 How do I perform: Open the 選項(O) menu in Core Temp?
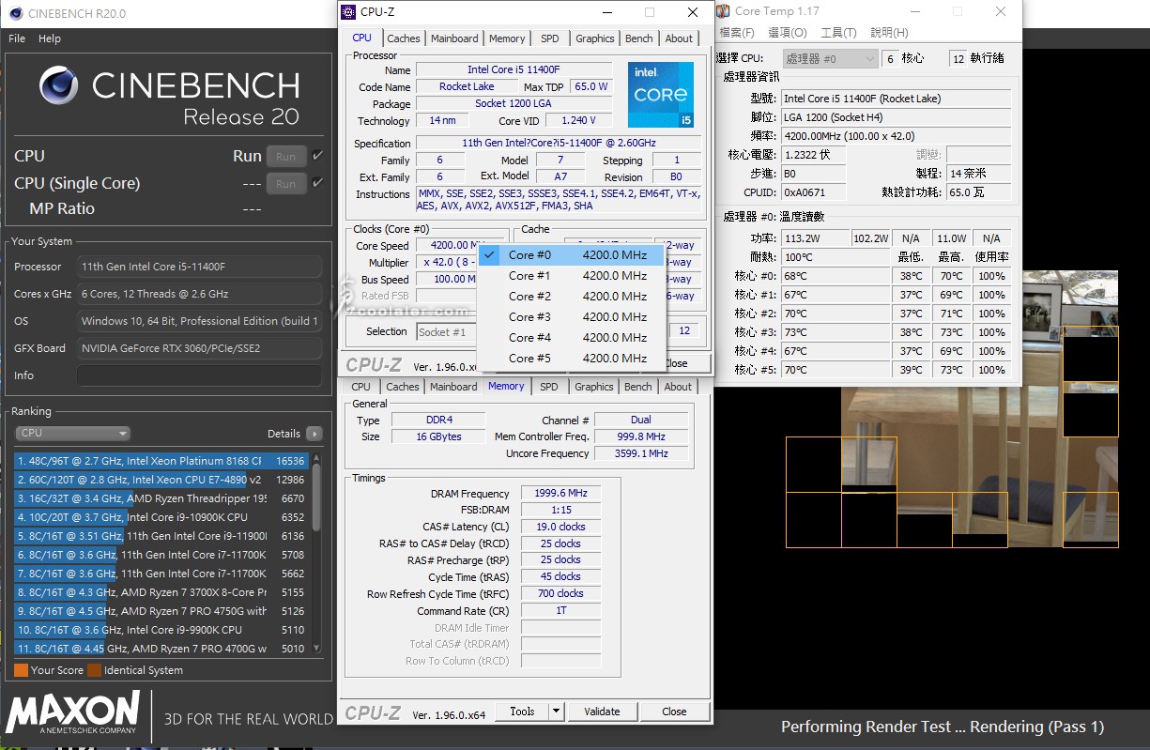pos(788,33)
